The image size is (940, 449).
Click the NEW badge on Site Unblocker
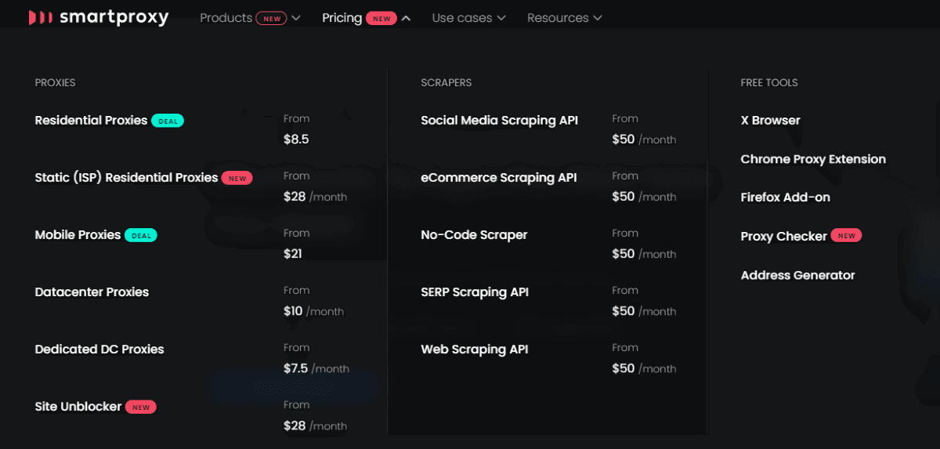click(141, 407)
